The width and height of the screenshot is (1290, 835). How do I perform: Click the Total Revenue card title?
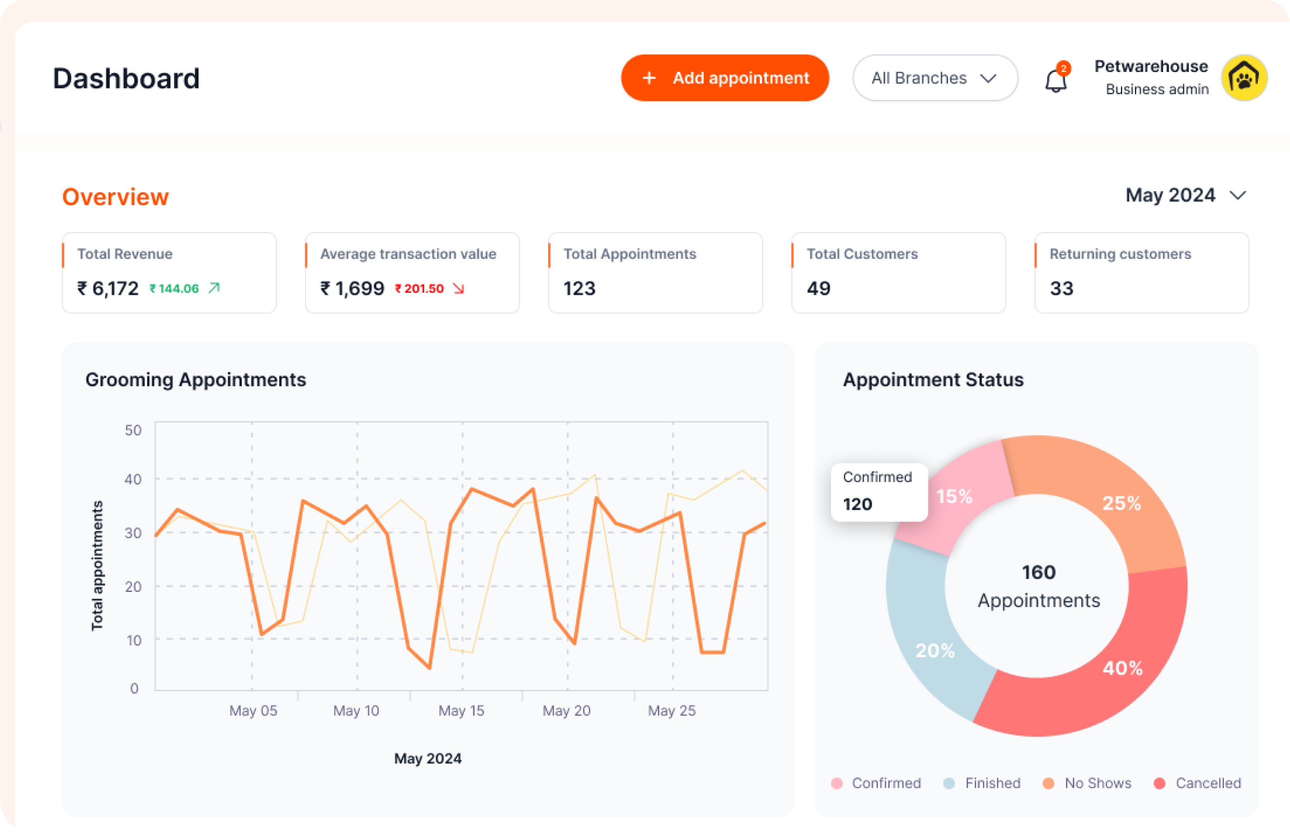pyautogui.click(x=125, y=254)
